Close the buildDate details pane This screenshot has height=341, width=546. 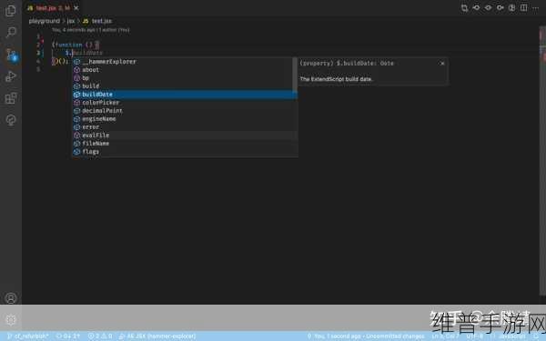pos(442,64)
